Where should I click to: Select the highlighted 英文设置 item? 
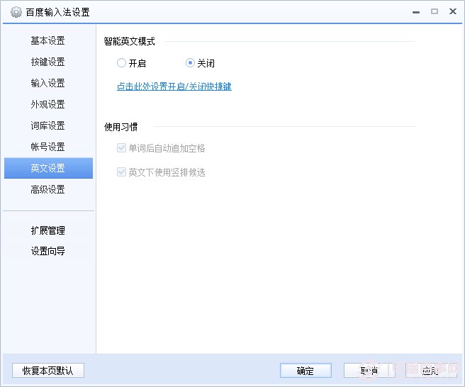(x=48, y=168)
